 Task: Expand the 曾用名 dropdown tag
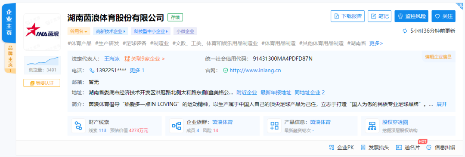pos(79,31)
